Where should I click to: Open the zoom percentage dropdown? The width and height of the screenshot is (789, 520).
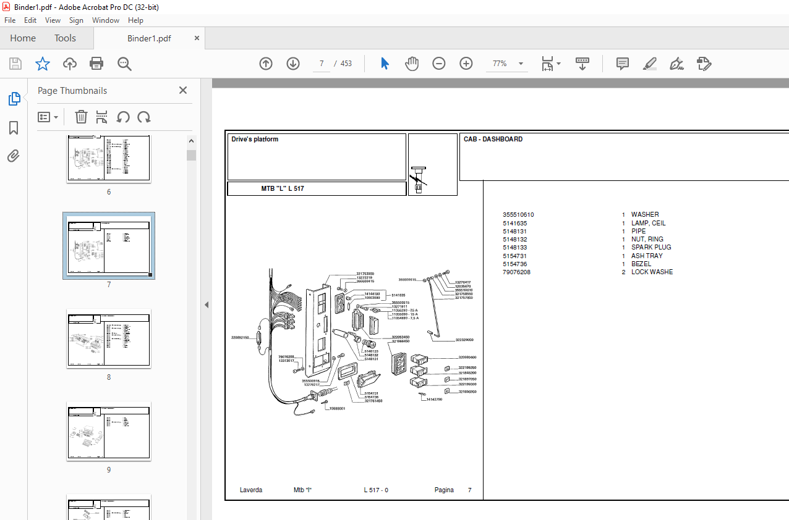pos(521,64)
